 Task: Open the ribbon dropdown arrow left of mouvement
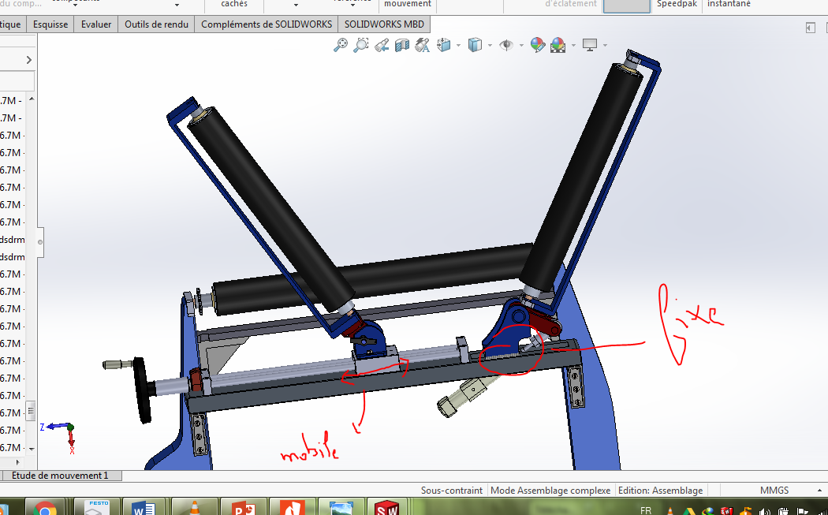352,5
